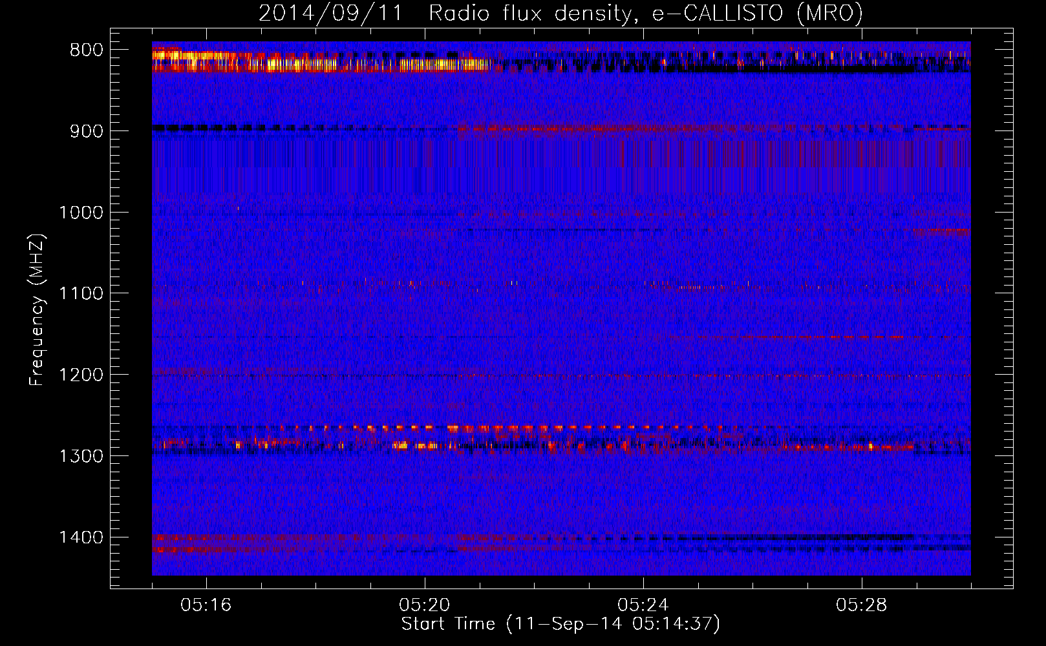The width and height of the screenshot is (1046, 646).
Task: Click the "Frequency (MHZ)" axis label
Action: click(37, 309)
